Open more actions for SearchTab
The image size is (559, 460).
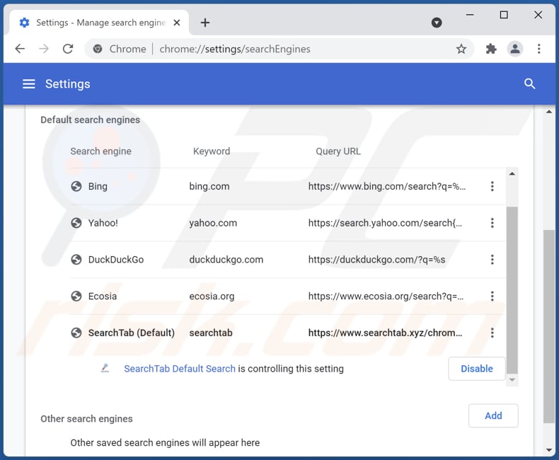pyautogui.click(x=492, y=333)
